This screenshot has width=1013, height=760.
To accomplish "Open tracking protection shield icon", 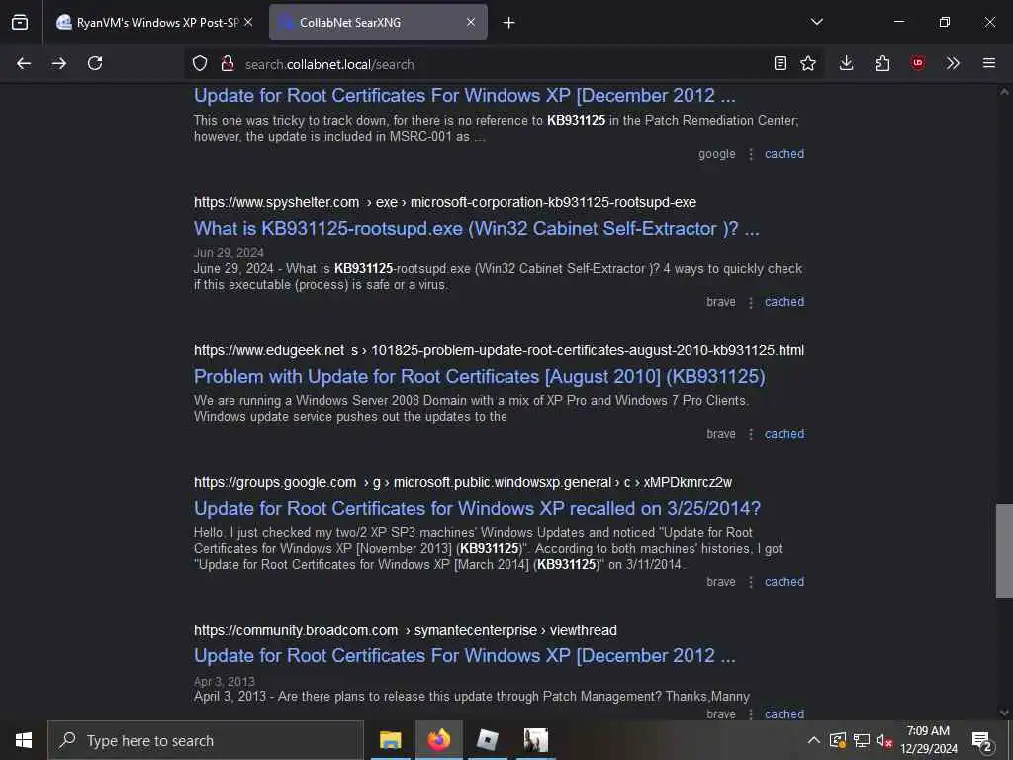I will click(x=200, y=63).
